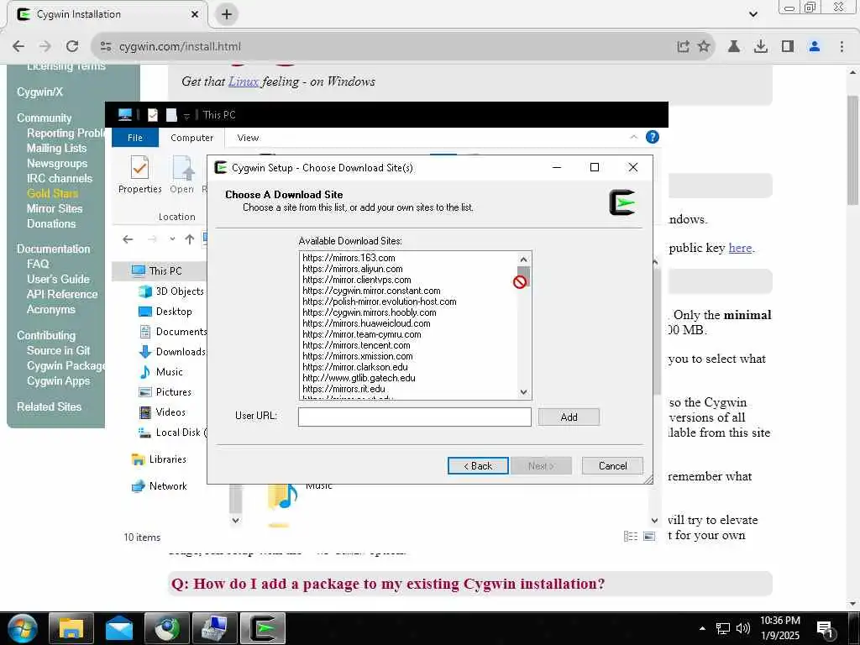The image size is (860, 645).
Task: Click Cygwin Setup taskbar icon
Action: click(x=263, y=628)
